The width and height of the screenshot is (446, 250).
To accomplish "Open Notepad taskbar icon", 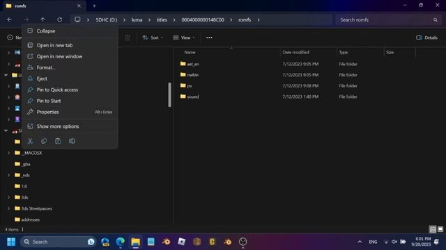I will [x=151, y=242].
